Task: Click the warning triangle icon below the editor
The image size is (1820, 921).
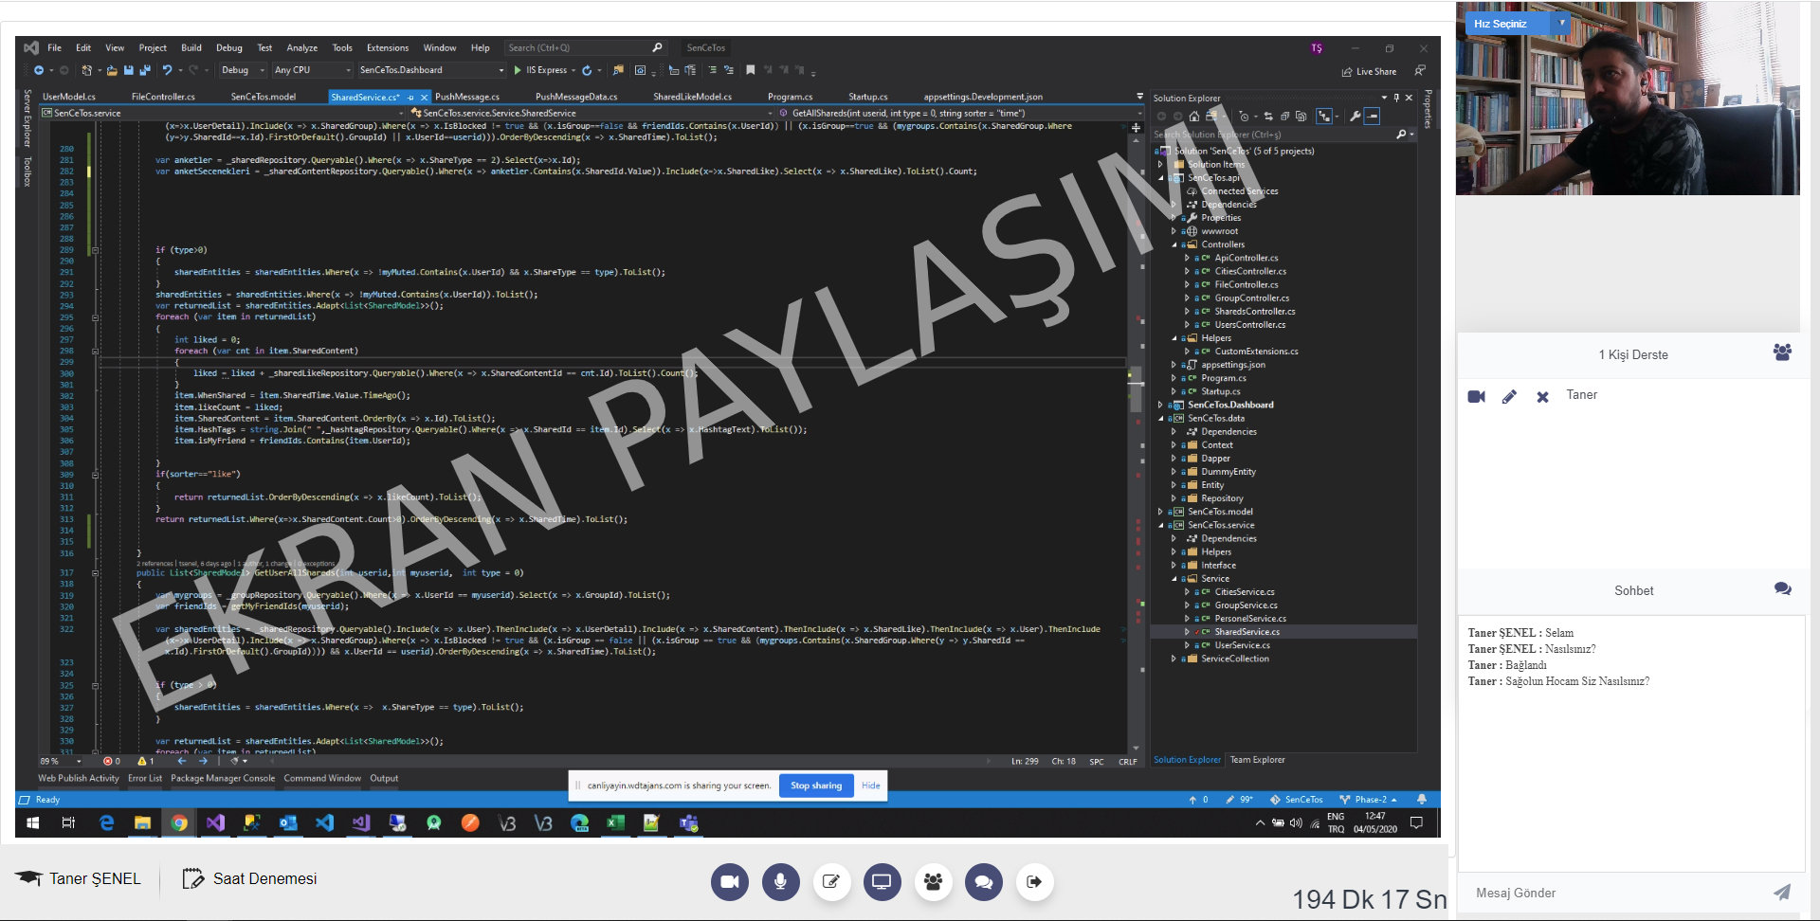Action: click(142, 761)
